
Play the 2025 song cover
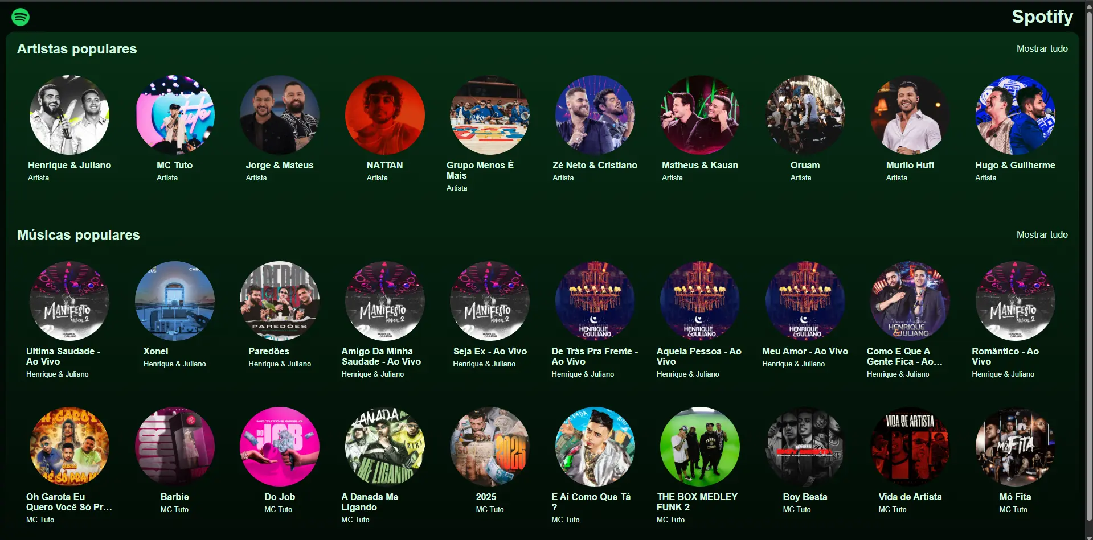(490, 447)
